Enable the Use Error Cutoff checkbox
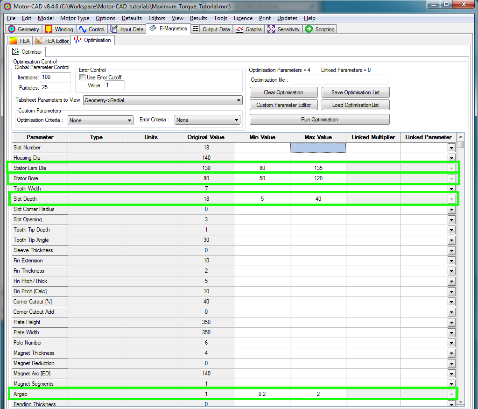 click(83, 78)
